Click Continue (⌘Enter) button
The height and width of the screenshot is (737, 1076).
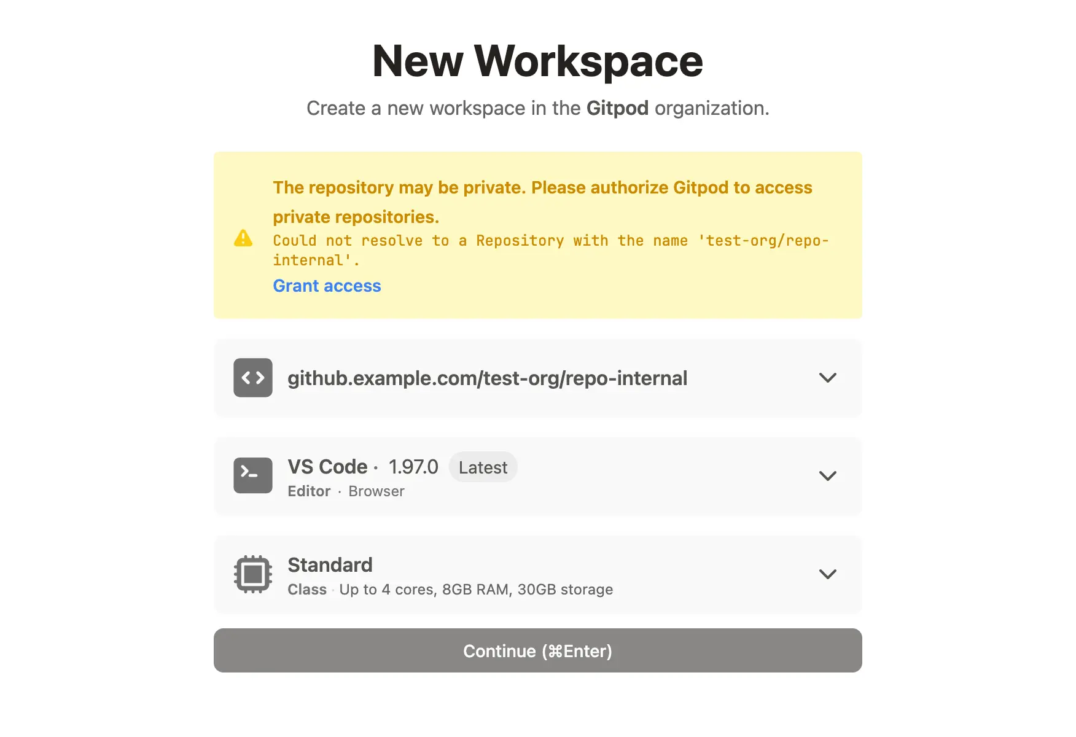click(538, 650)
